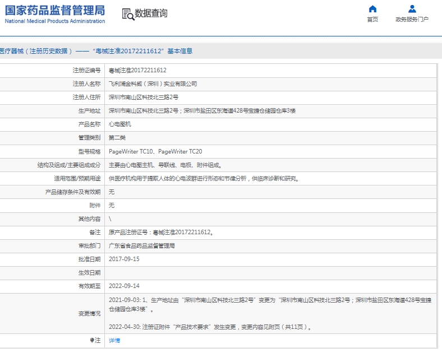This screenshot has width=442, height=353.
Task: Click the 数据查询 search document icon
Action: [x=128, y=14]
